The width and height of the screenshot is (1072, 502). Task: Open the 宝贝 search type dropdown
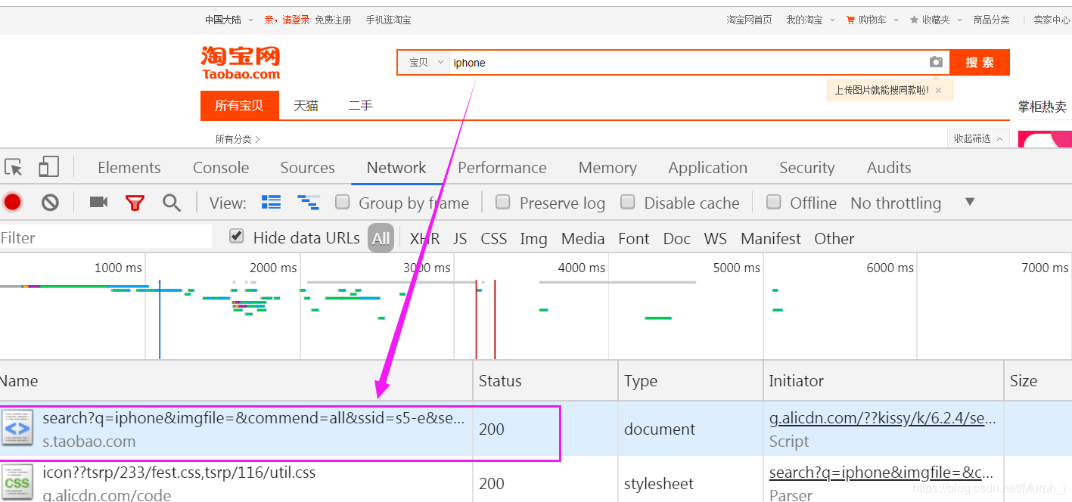tap(427, 62)
